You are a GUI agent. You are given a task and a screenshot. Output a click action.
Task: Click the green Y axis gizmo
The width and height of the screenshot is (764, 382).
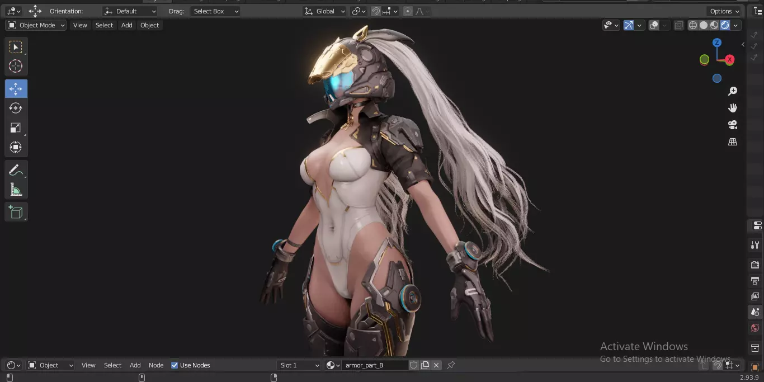pos(705,59)
